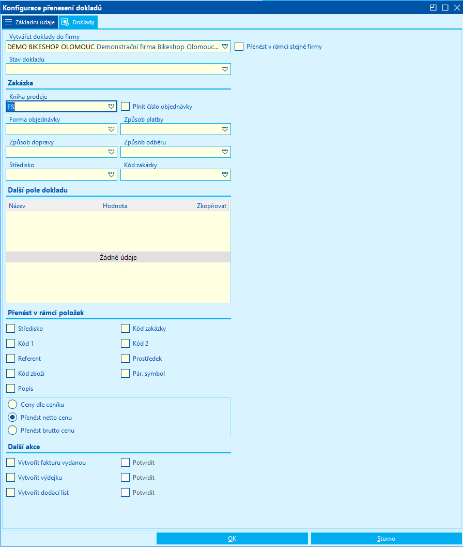The height and width of the screenshot is (547, 463).
Task: Open the Způsob dopravy dropdown
Action: coord(111,152)
